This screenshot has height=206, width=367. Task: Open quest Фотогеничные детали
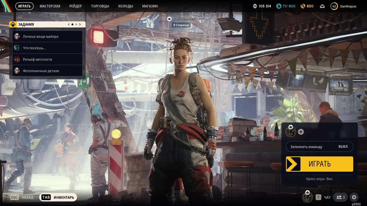(47, 71)
